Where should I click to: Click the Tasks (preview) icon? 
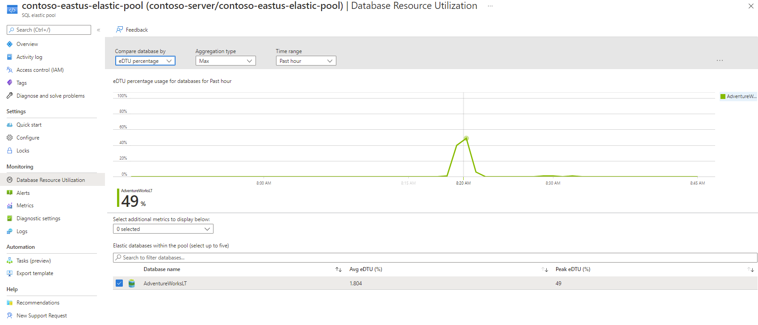10,261
